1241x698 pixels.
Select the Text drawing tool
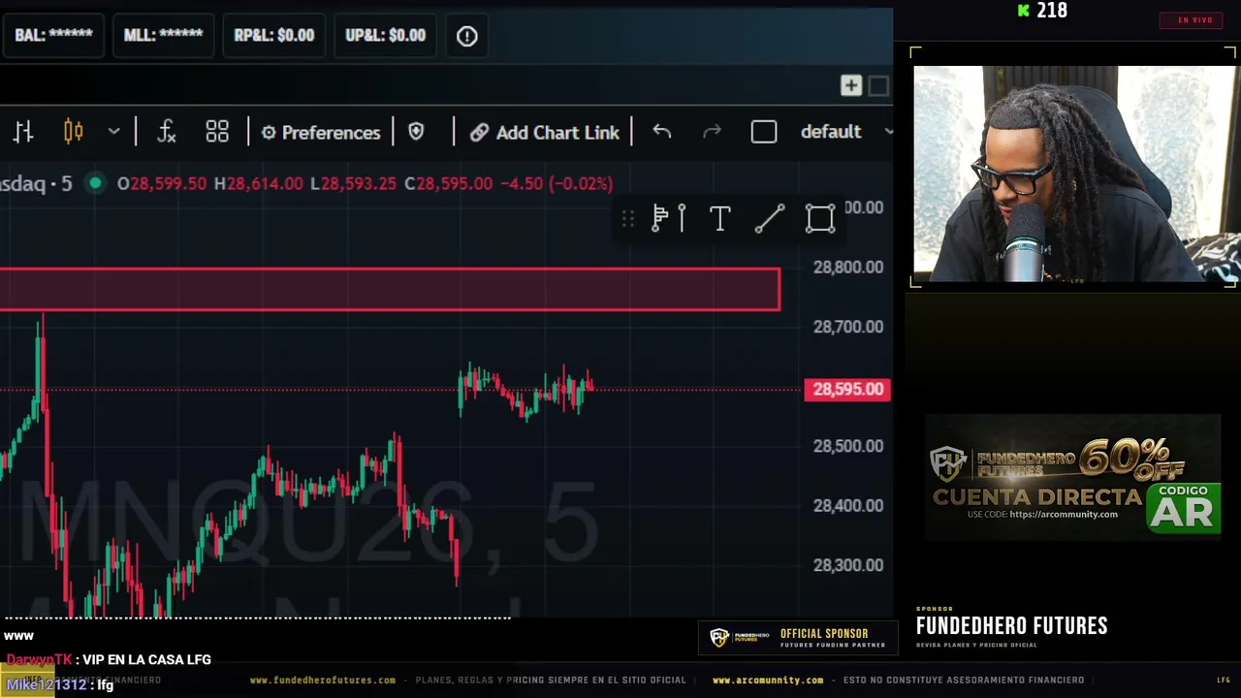(719, 219)
